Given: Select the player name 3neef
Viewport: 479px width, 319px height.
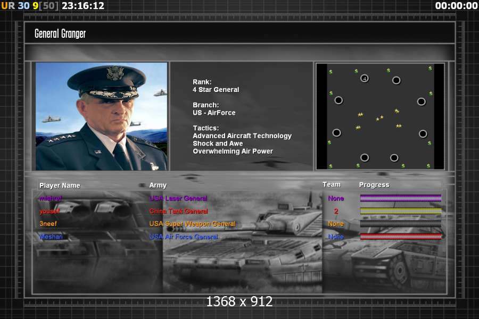Looking at the screenshot, I should pyautogui.click(x=48, y=224).
